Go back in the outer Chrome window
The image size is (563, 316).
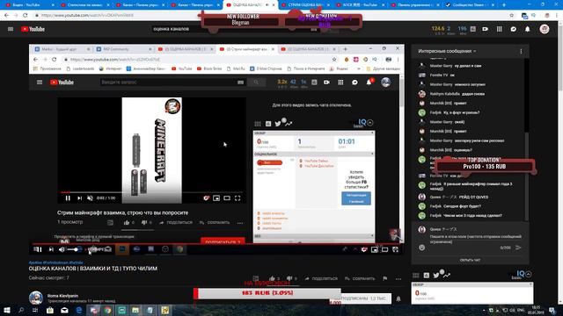[6, 16]
